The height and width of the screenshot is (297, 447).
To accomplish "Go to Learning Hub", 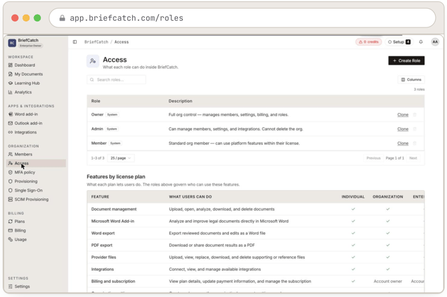I will [24, 83].
